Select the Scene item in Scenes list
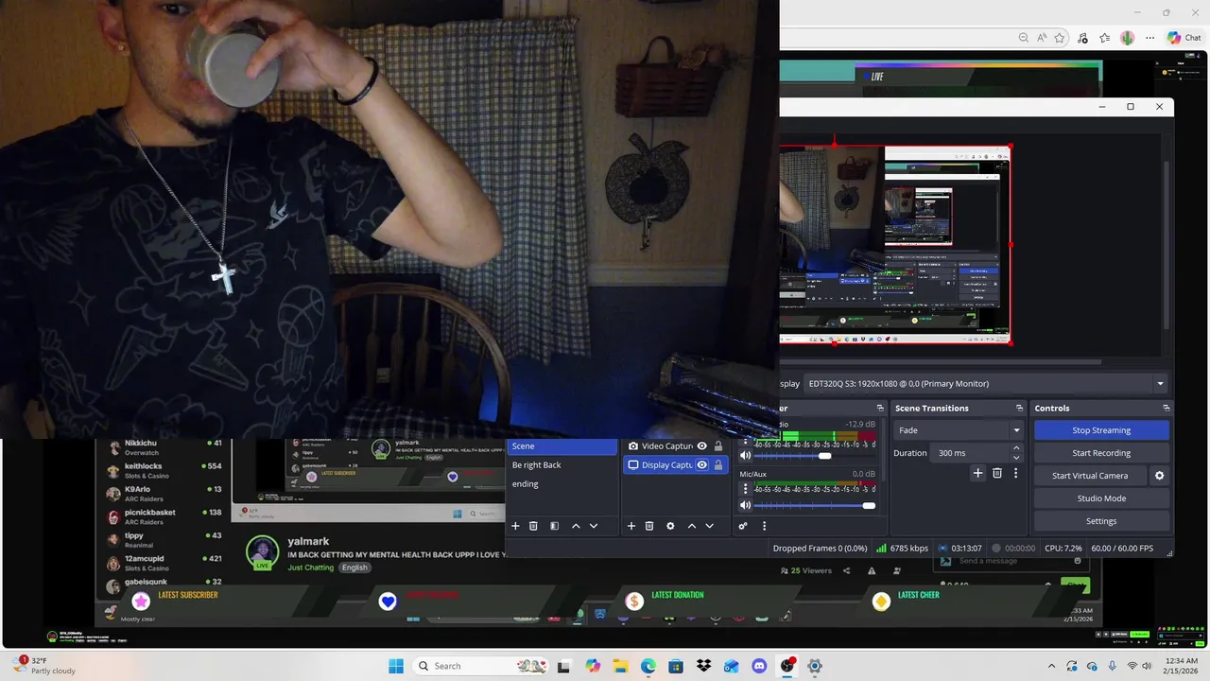This screenshot has width=1210, height=681. pyautogui.click(x=562, y=446)
